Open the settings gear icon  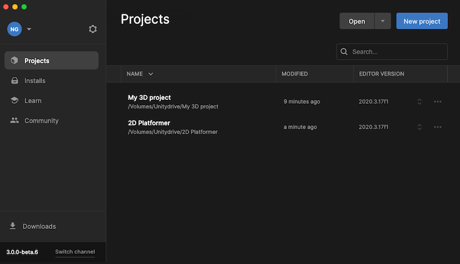93,29
